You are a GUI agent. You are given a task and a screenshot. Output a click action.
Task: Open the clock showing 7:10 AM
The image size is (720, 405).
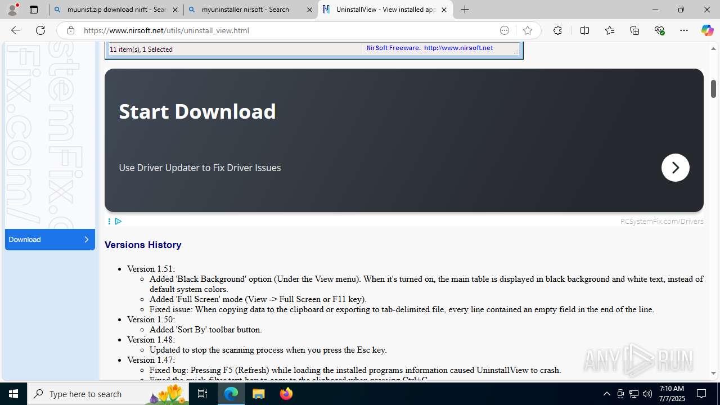click(x=672, y=394)
